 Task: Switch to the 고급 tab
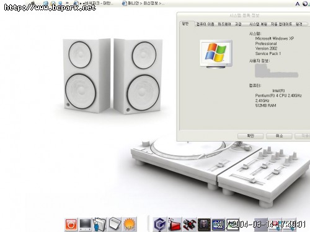click(x=238, y=24)
